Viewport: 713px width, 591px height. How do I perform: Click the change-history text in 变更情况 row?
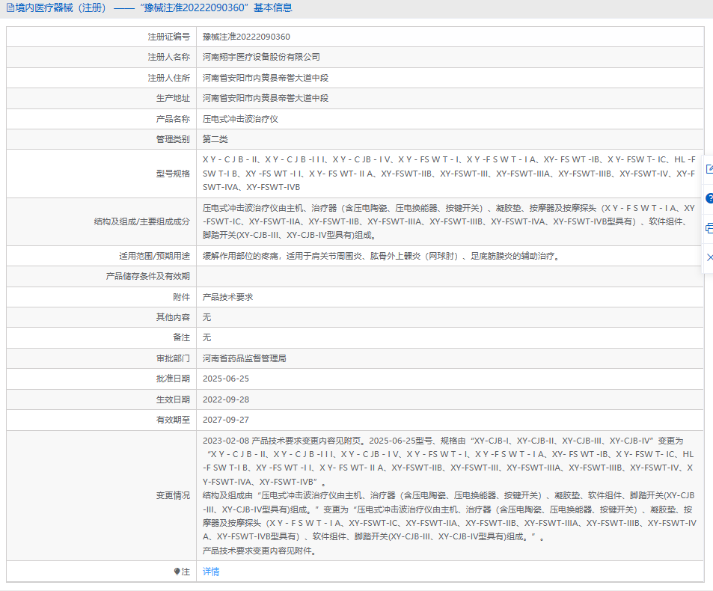click(449, 495)
